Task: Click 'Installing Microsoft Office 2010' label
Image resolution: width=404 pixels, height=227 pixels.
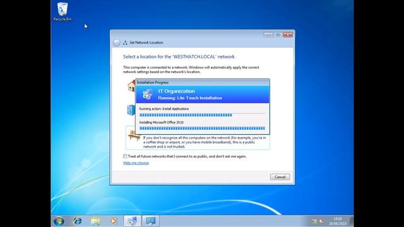Action: tap(162, 122)
